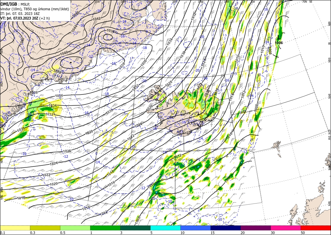Click the legend scale value '20'
Image resolution: width=331 pixels, height=235 pixels.
tap(243, 233)
